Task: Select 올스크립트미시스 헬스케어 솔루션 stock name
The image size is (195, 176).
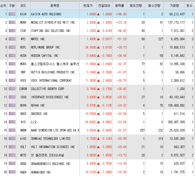Action: (55, 64)
